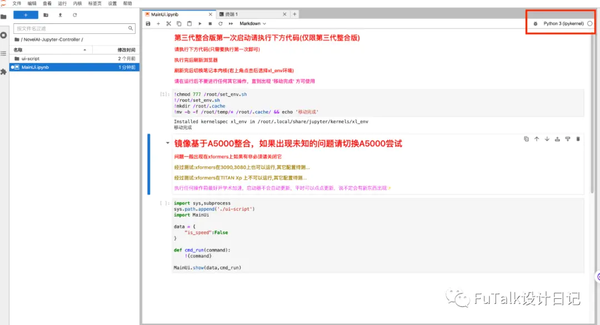Image resolution: width=600 pixels, height=325 pixels.
Task: Click the Python 3 (ipykernel) kernel selector
Action: 563,24
